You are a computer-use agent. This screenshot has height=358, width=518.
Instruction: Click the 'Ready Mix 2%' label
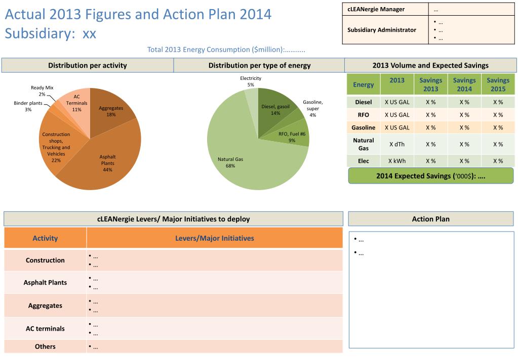42,91
